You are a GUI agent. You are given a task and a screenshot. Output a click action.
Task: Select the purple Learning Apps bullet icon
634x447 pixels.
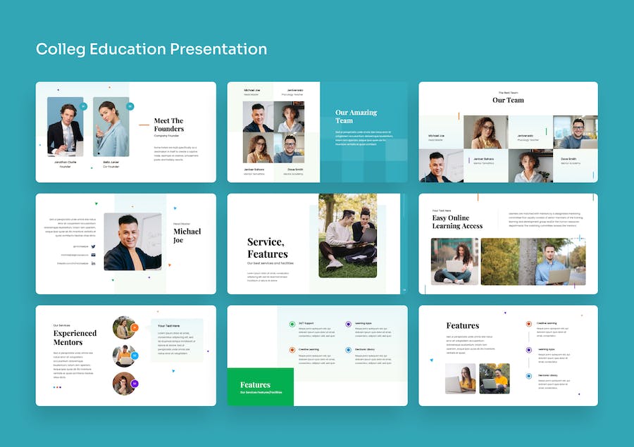click(x=349, y=324)
